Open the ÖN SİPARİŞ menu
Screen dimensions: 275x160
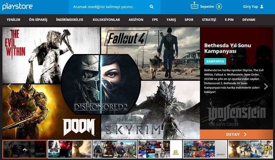tap(38, 20)
